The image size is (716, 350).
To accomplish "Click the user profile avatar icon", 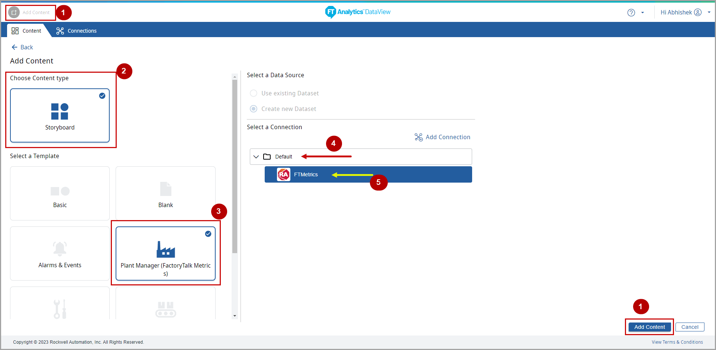I will pyautogui.click(x=698, y=12).
